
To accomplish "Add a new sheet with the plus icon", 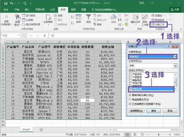I will tap(41, 130).
